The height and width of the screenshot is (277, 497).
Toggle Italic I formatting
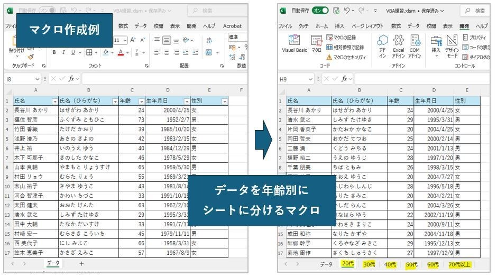point(63,52)
